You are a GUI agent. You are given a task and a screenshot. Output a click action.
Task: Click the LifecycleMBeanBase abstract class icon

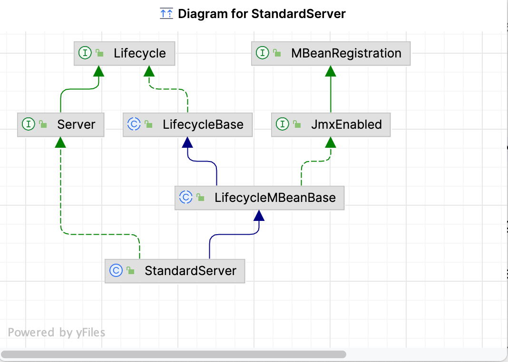tap(186, 197)
